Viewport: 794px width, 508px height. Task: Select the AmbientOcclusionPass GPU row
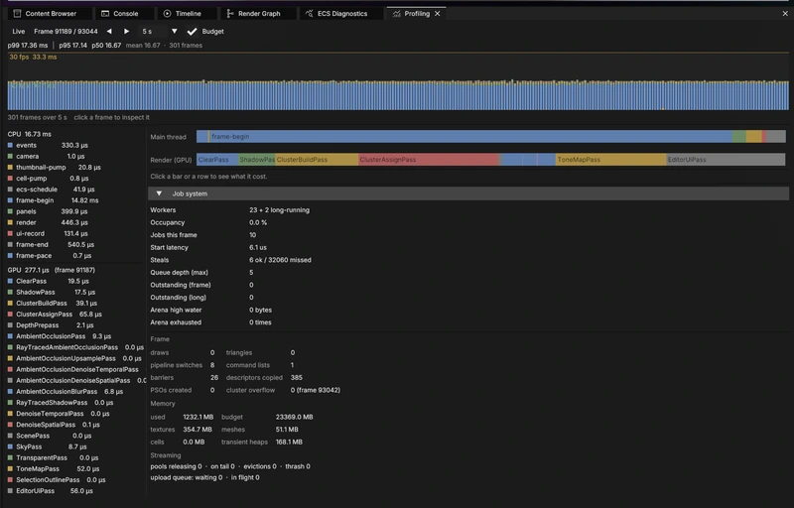coord(60,336)
